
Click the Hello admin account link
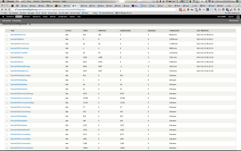(x=222, y=17)
